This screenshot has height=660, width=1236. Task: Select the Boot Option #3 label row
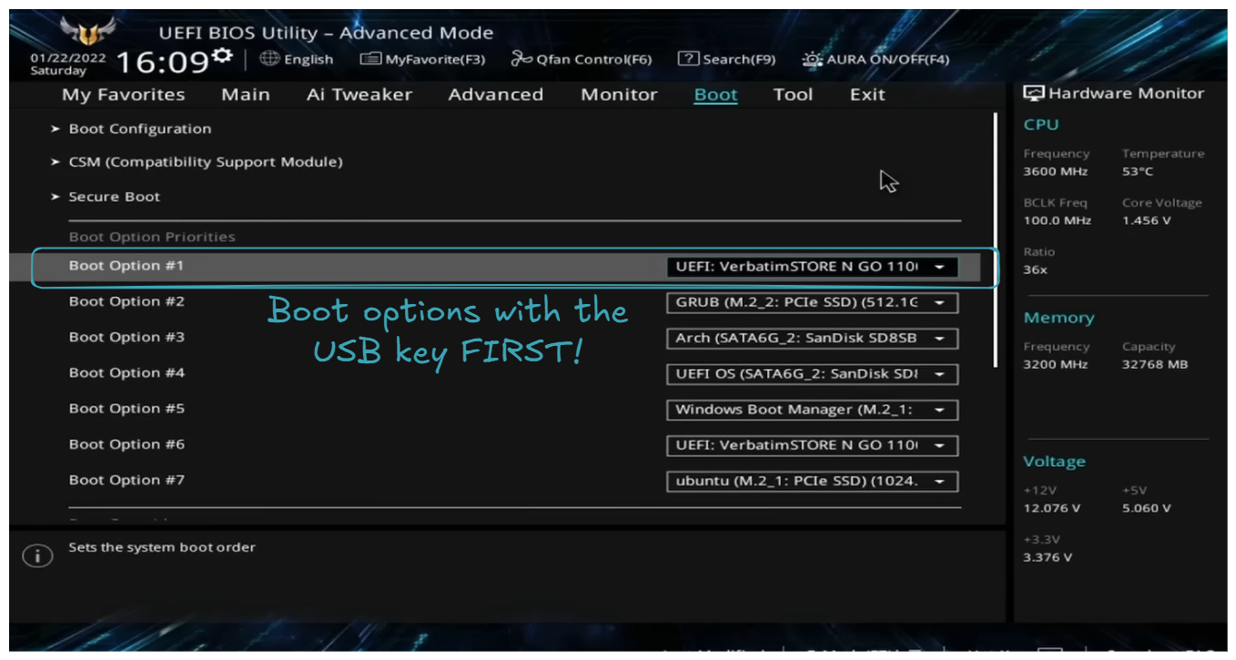pos(127,338)
